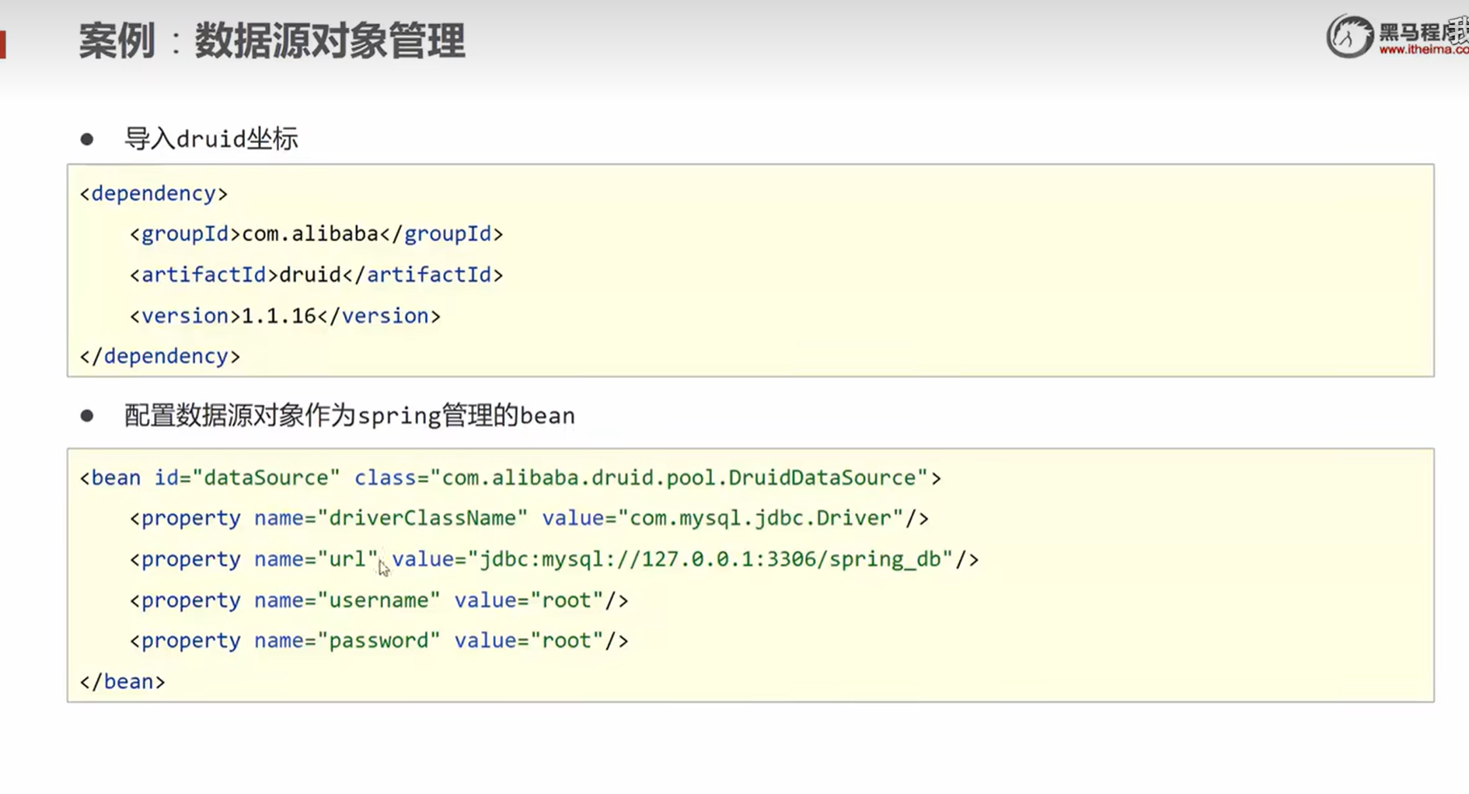Click the jdbc:mysql url value
Screen dimensions: 1469x794
tap(715, 559)
